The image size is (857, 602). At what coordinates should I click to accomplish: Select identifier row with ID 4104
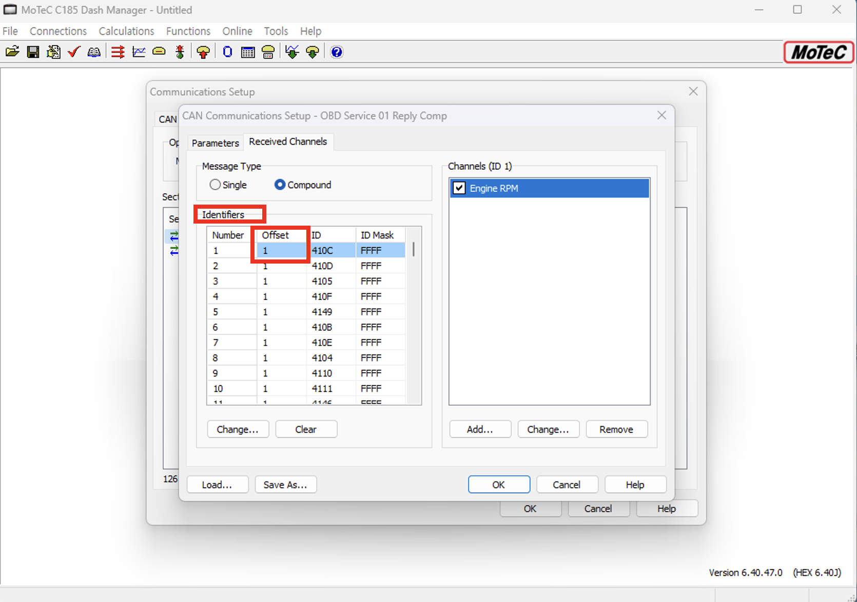click(x=306, y=358)
